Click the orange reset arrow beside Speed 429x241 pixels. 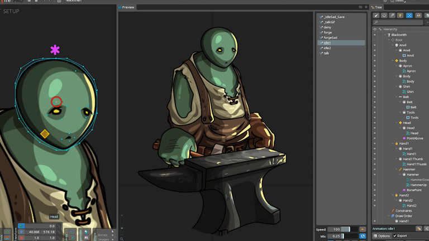pos(363,229)
